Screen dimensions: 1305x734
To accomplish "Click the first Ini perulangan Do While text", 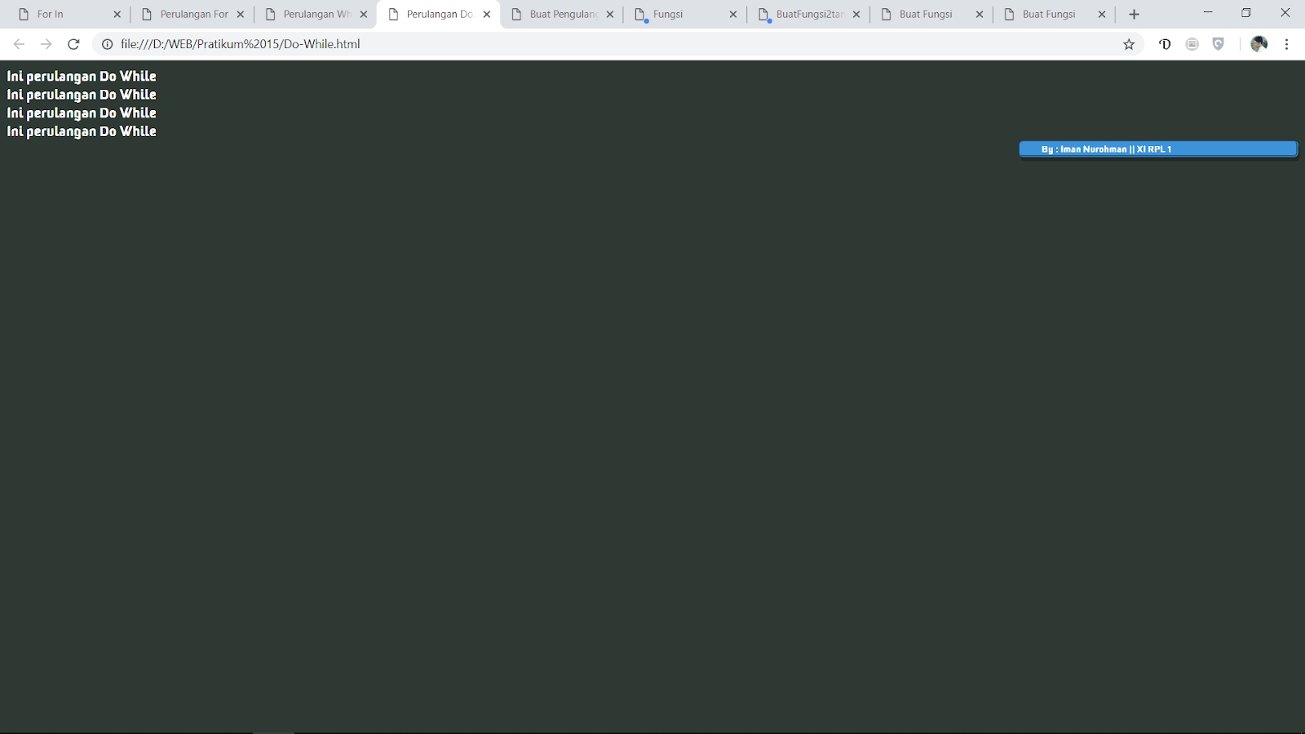I will [81, 76].
